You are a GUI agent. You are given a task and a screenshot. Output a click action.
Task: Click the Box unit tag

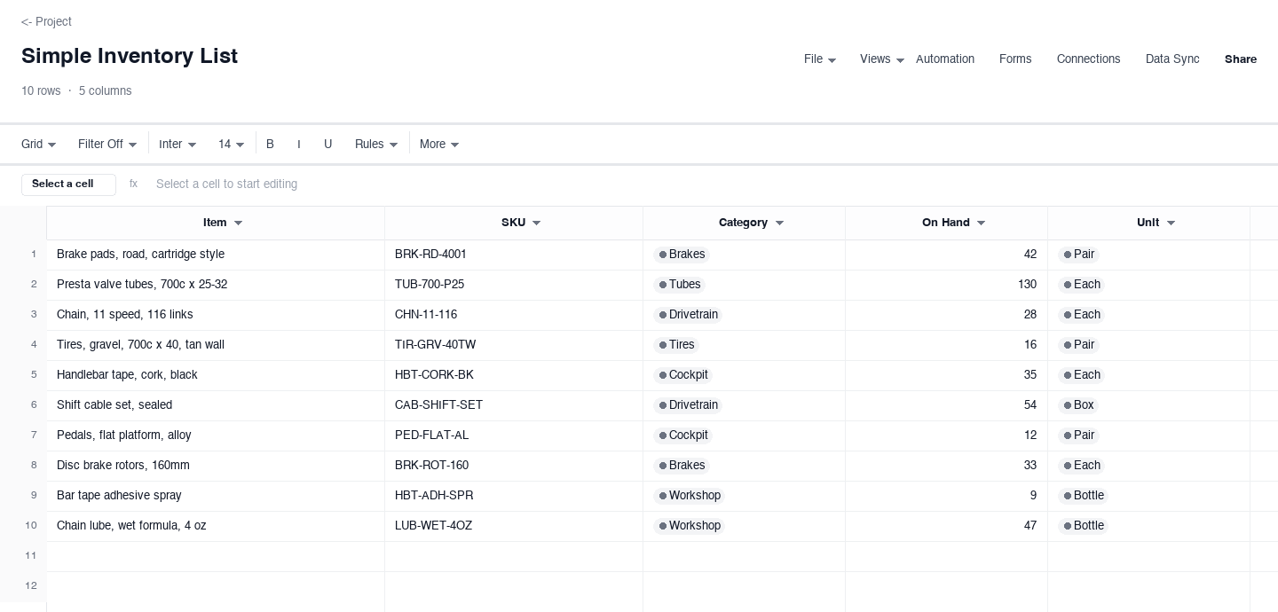point(1078,405)
